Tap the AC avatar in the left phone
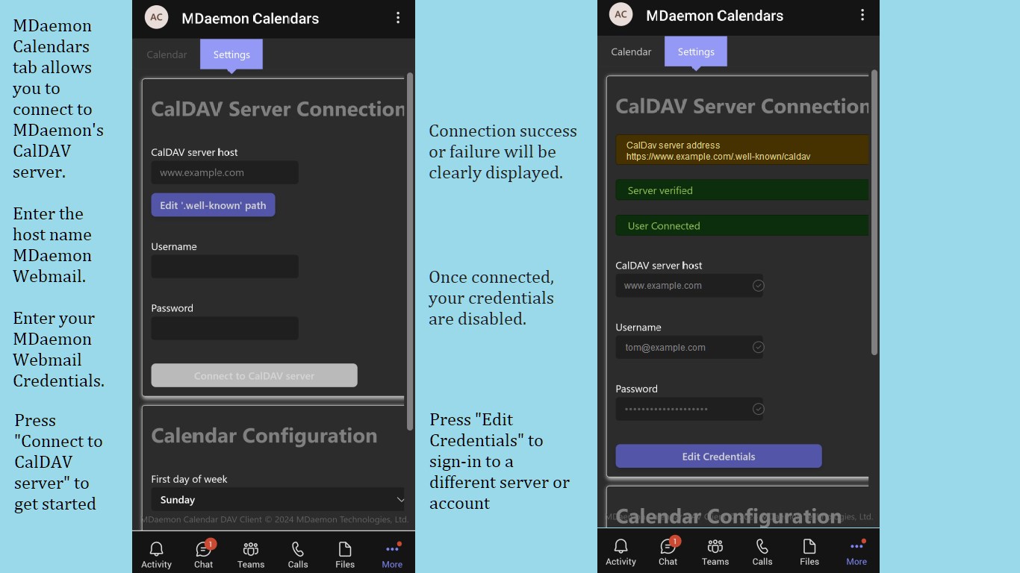Screen dimensions: 1020x573 coord(156,17)
